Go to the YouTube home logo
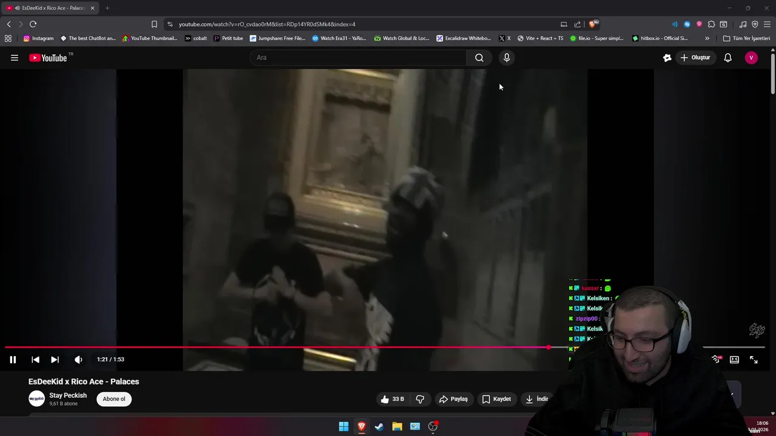 tap(48, 58)
